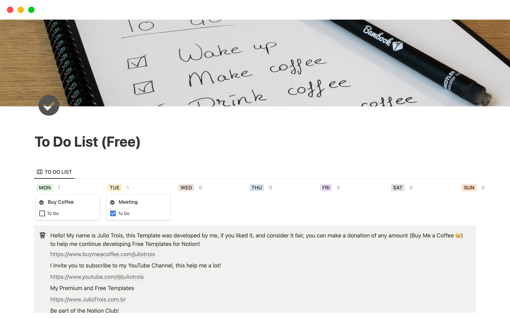The width and height of the screenshot is (510, 318).
Task: Toggle the unchecked To Do checkbox under MON
Action: (x=42, y=213)
